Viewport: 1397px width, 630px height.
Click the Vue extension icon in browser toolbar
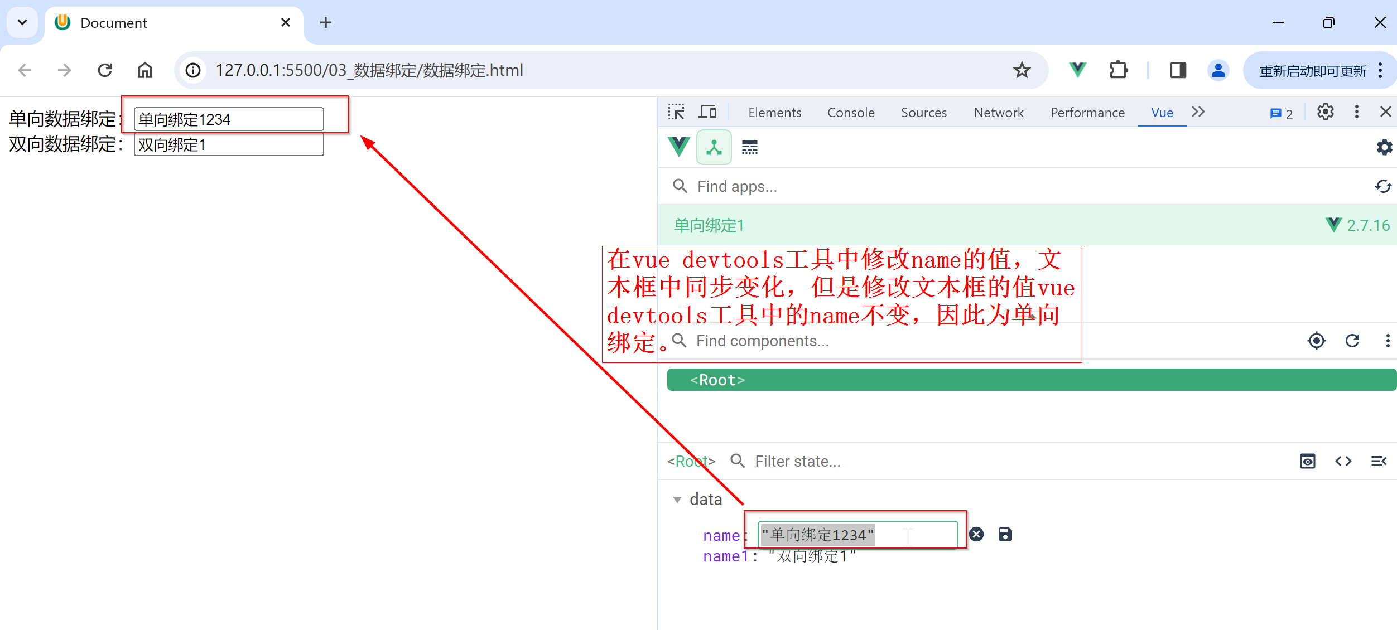[1077, 70]
